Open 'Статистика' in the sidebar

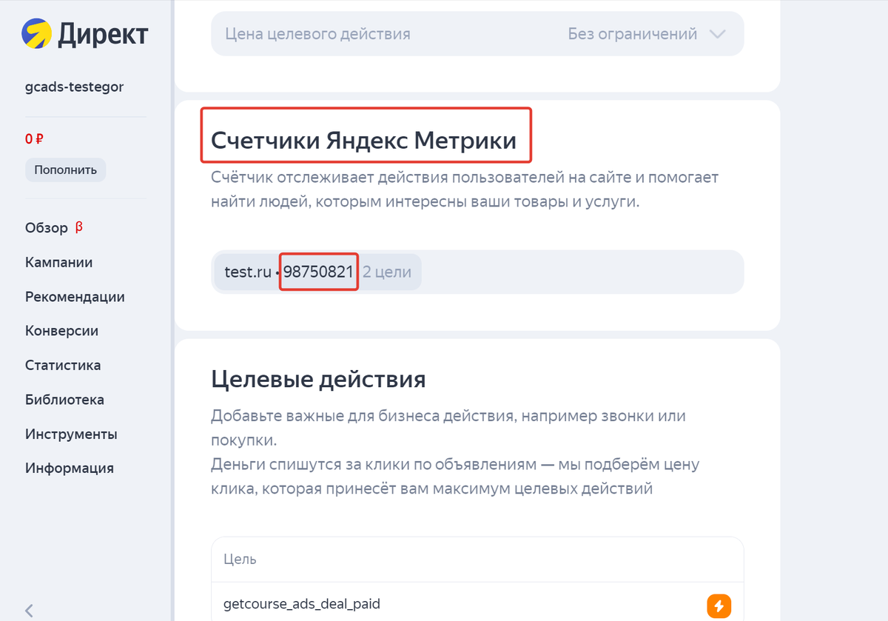pos(63,365)
